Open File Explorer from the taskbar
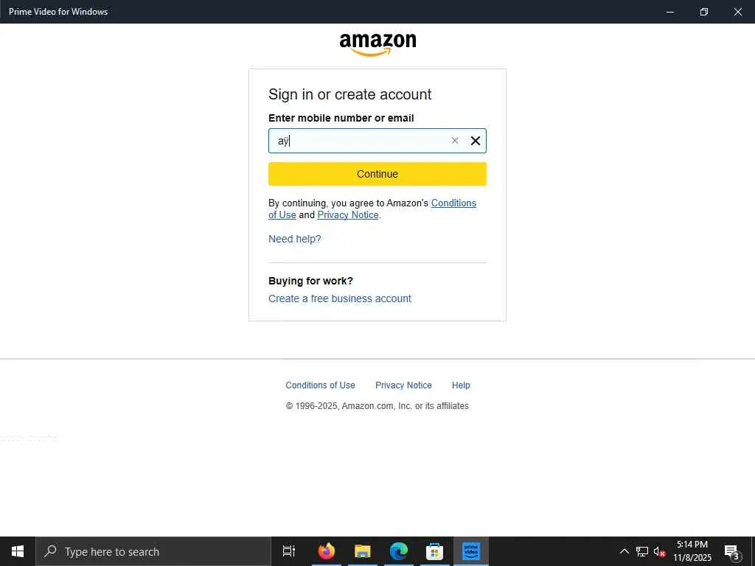 click(x=363, y=551)
